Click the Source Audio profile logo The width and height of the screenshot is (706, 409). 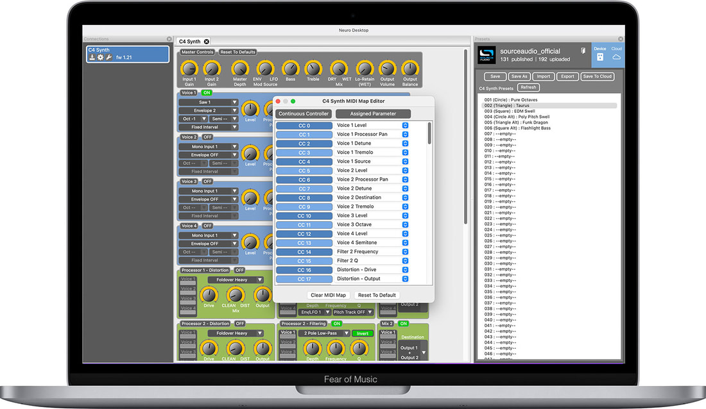[x=486, y=55]
